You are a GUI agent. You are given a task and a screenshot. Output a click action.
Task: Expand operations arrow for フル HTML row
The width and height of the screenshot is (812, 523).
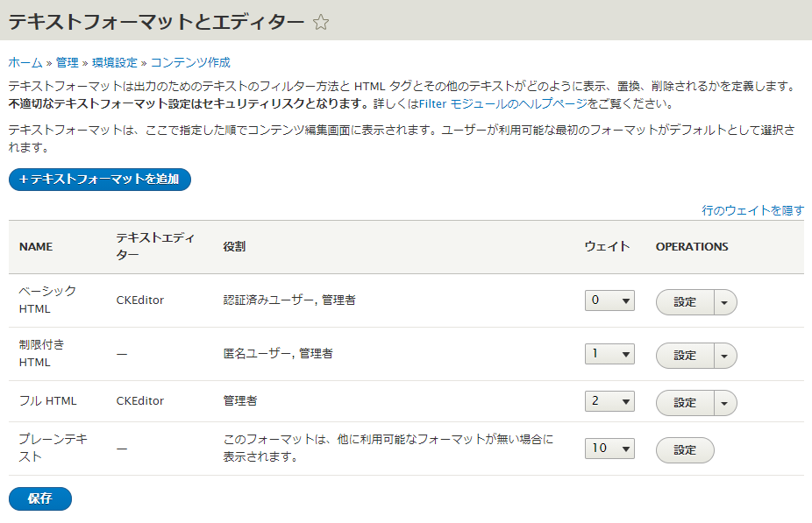pyautogui.click(x=725, y=403)
